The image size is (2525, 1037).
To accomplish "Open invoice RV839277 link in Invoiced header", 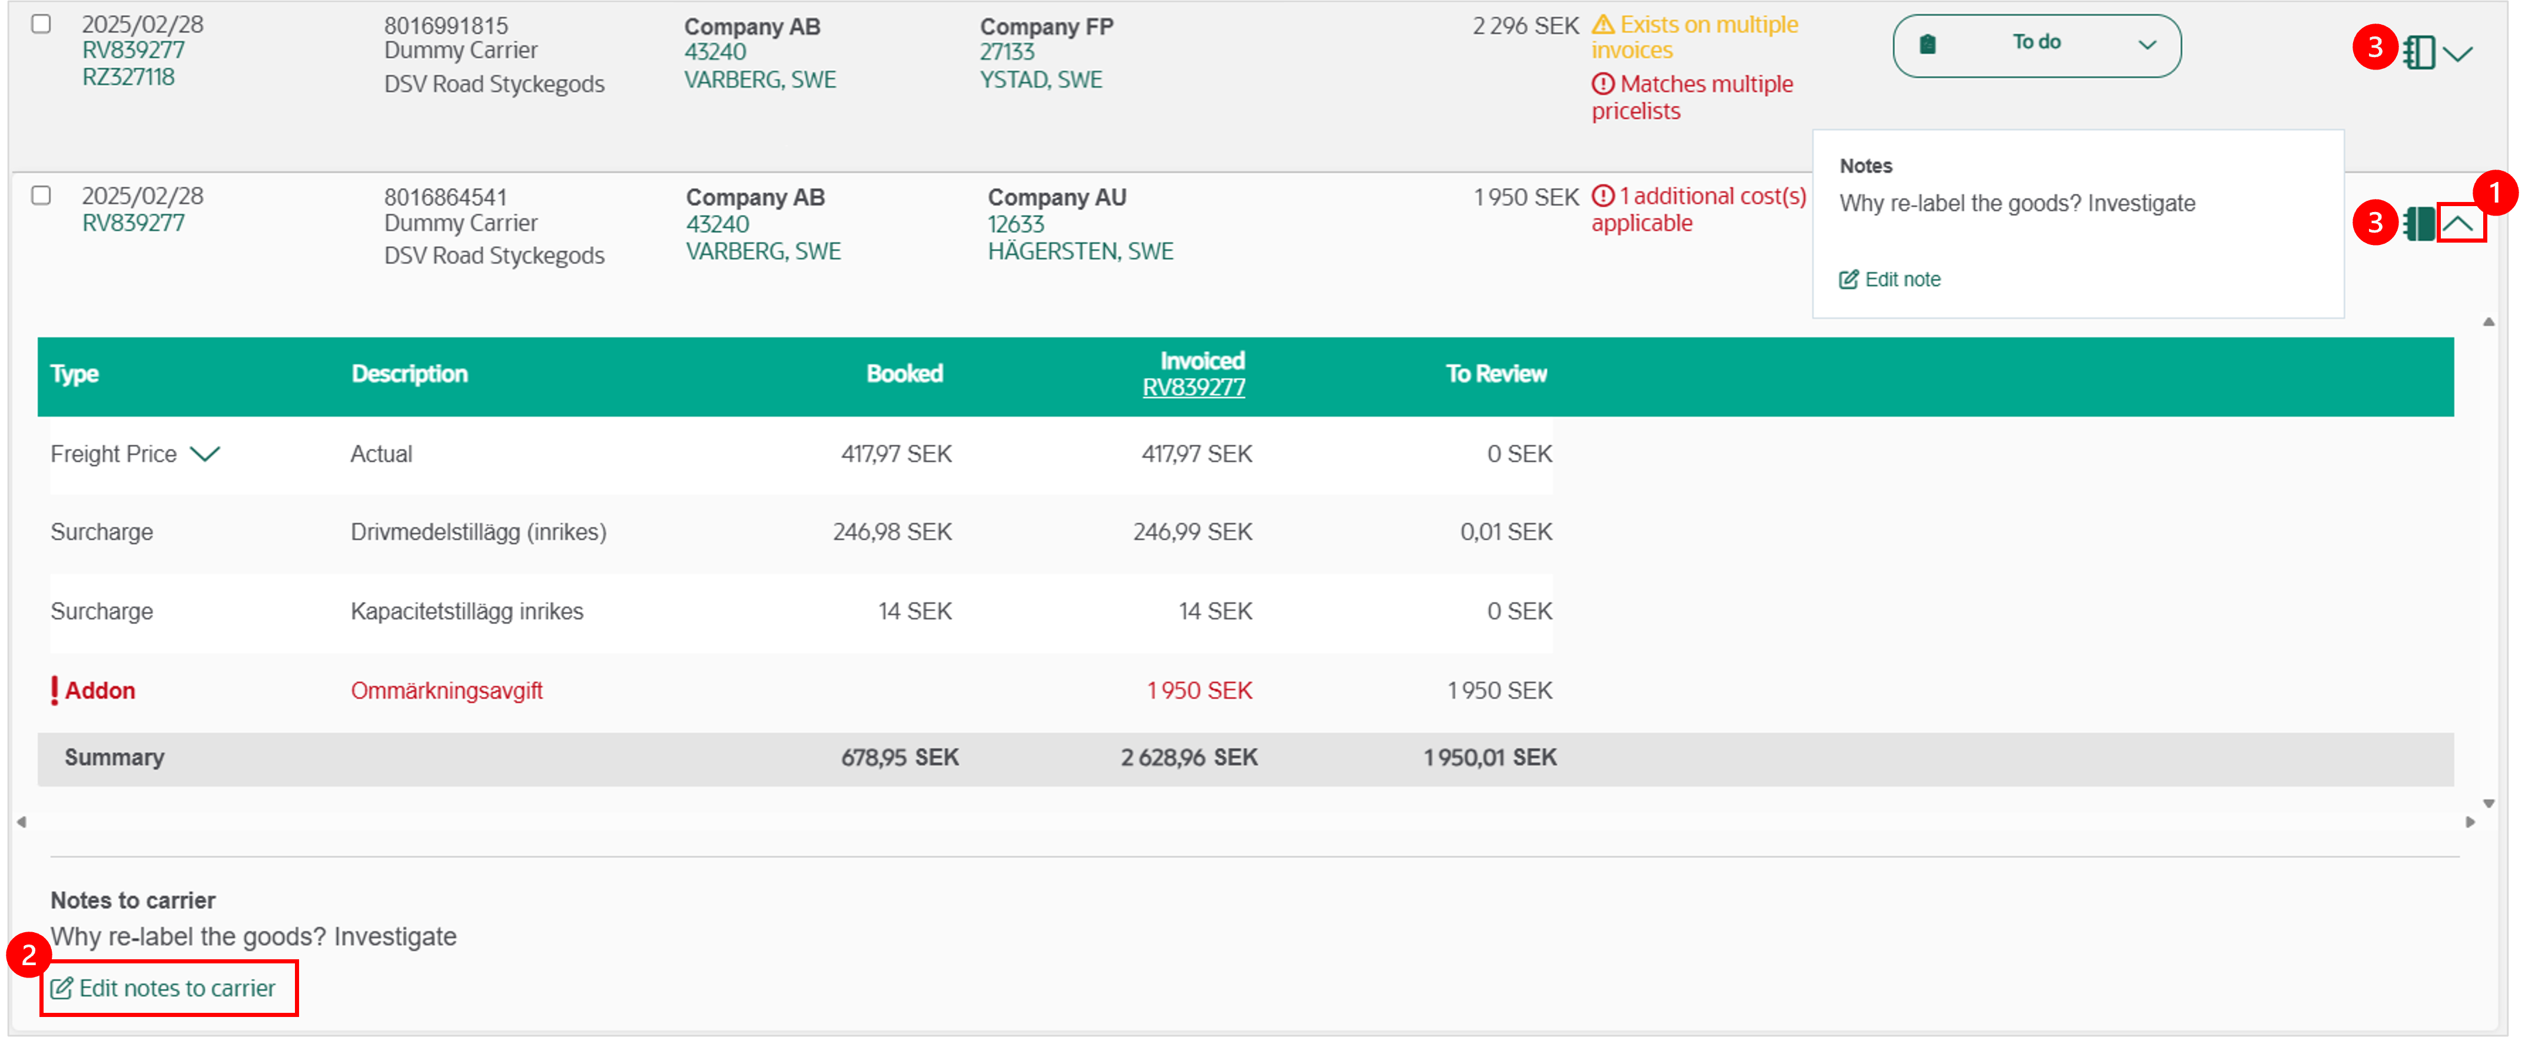I will tap(1193, 387).
